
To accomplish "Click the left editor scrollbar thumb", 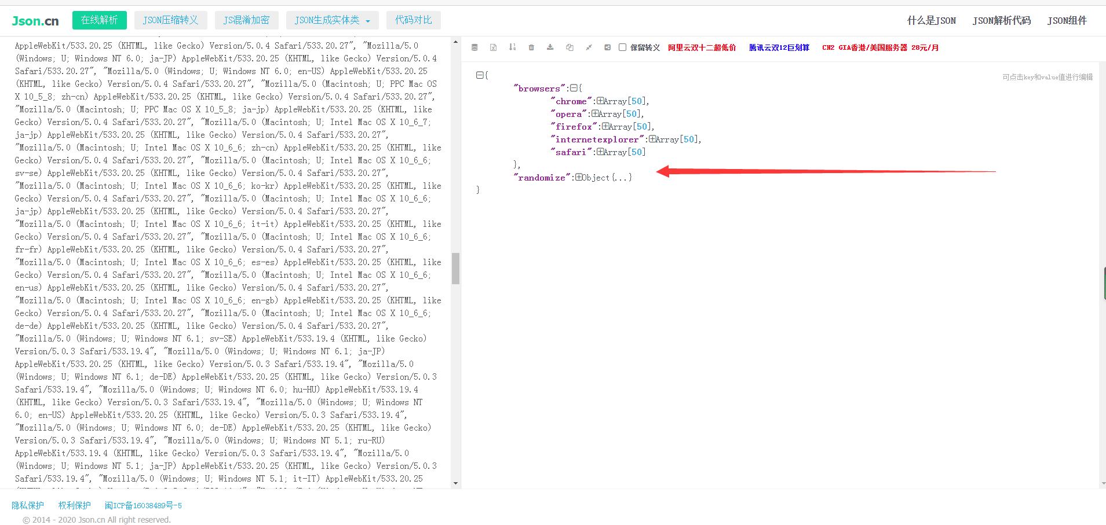I will click(455, 269).
